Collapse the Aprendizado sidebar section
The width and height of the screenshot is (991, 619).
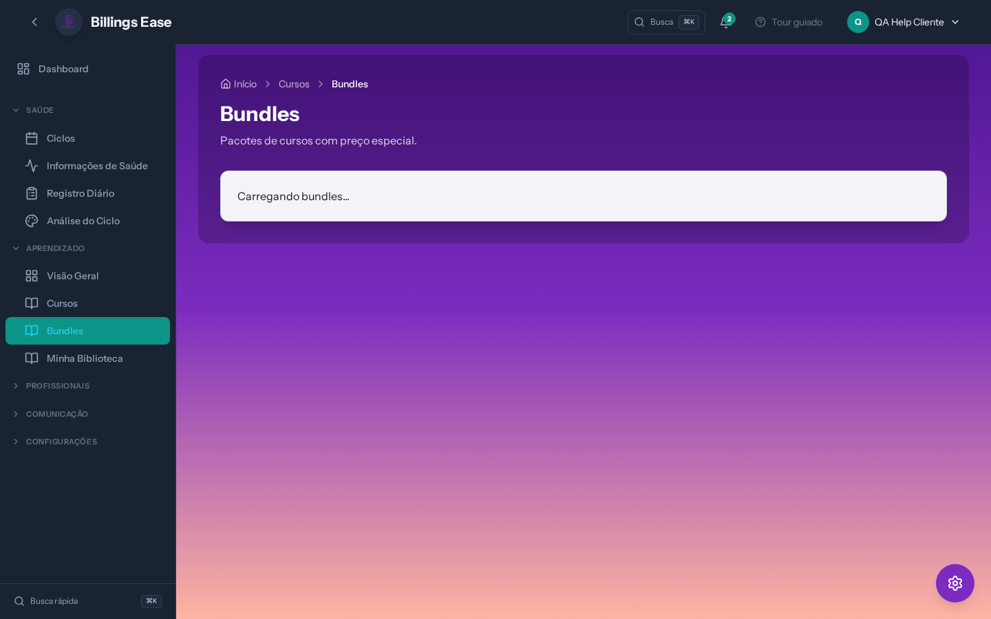pos(54,248)
